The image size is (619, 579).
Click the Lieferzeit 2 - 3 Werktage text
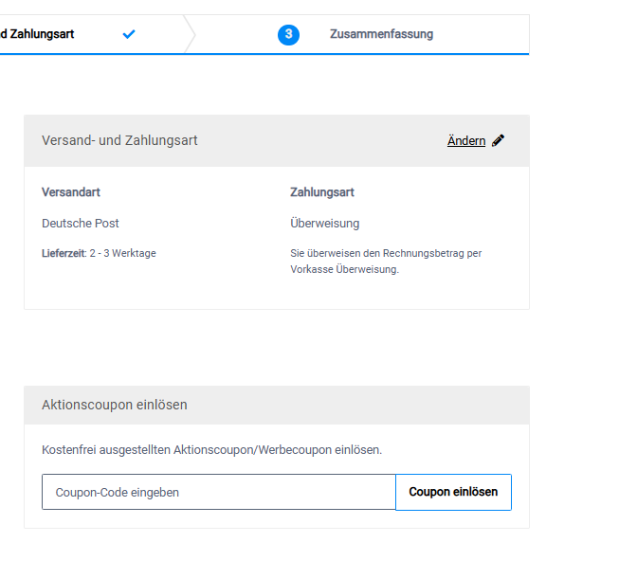pyautogui.click(x=99, y=253)
